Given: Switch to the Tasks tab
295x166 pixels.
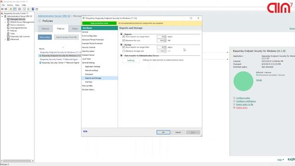Looking at the screenshot, I should tap(75, 29).
